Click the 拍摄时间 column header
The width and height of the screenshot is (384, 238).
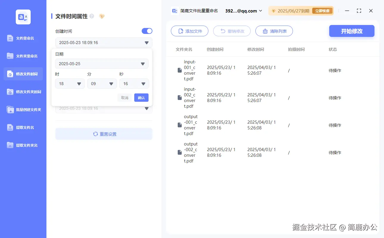296,49
